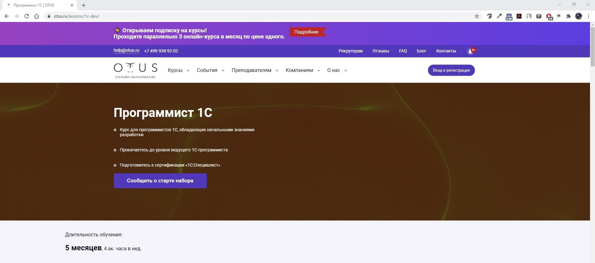The image size is (595, 263).
Task: Click the help@otus.ru email link
Action: click(x=126, y=51)
